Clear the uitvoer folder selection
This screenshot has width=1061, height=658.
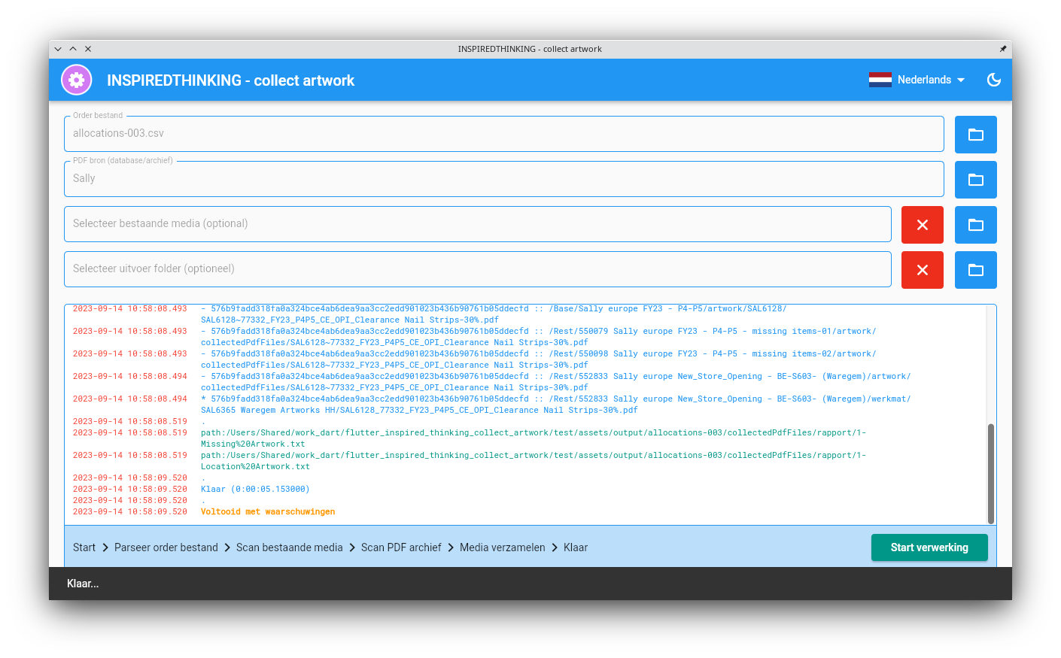922,270
